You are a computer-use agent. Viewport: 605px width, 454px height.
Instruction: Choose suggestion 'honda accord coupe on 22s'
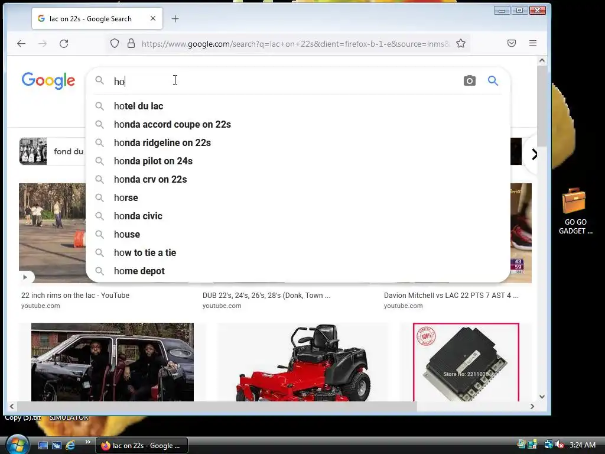point(298,124)
